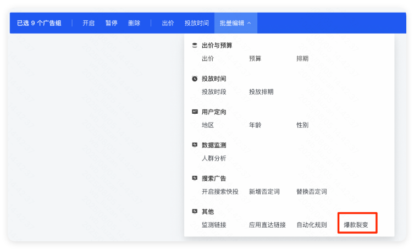
Task: Click 暂停 in the blue action bar
Action: 111,23
